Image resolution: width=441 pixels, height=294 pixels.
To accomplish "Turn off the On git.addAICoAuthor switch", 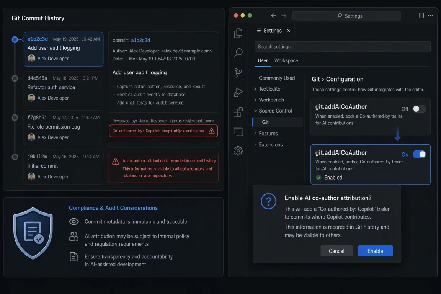I will pyautogui.click(x=419, y=154).
